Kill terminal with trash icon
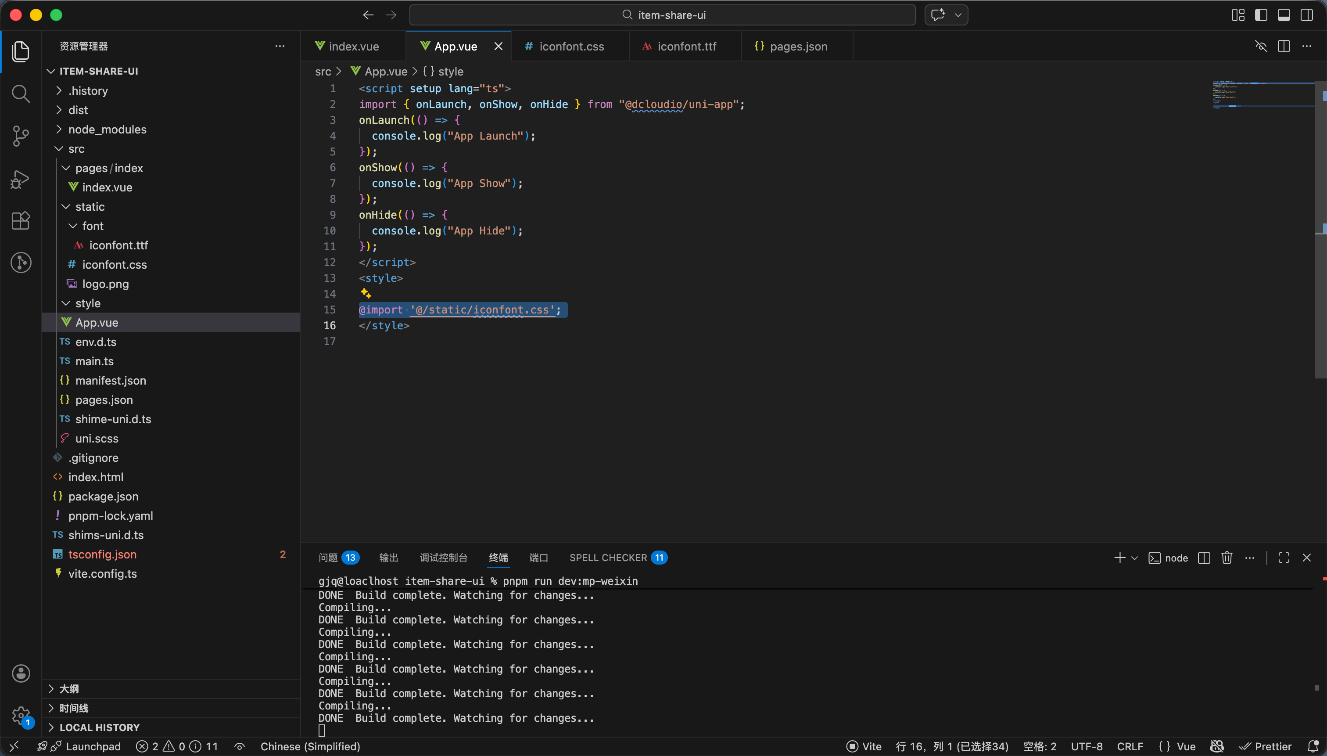 [1227, 558]
